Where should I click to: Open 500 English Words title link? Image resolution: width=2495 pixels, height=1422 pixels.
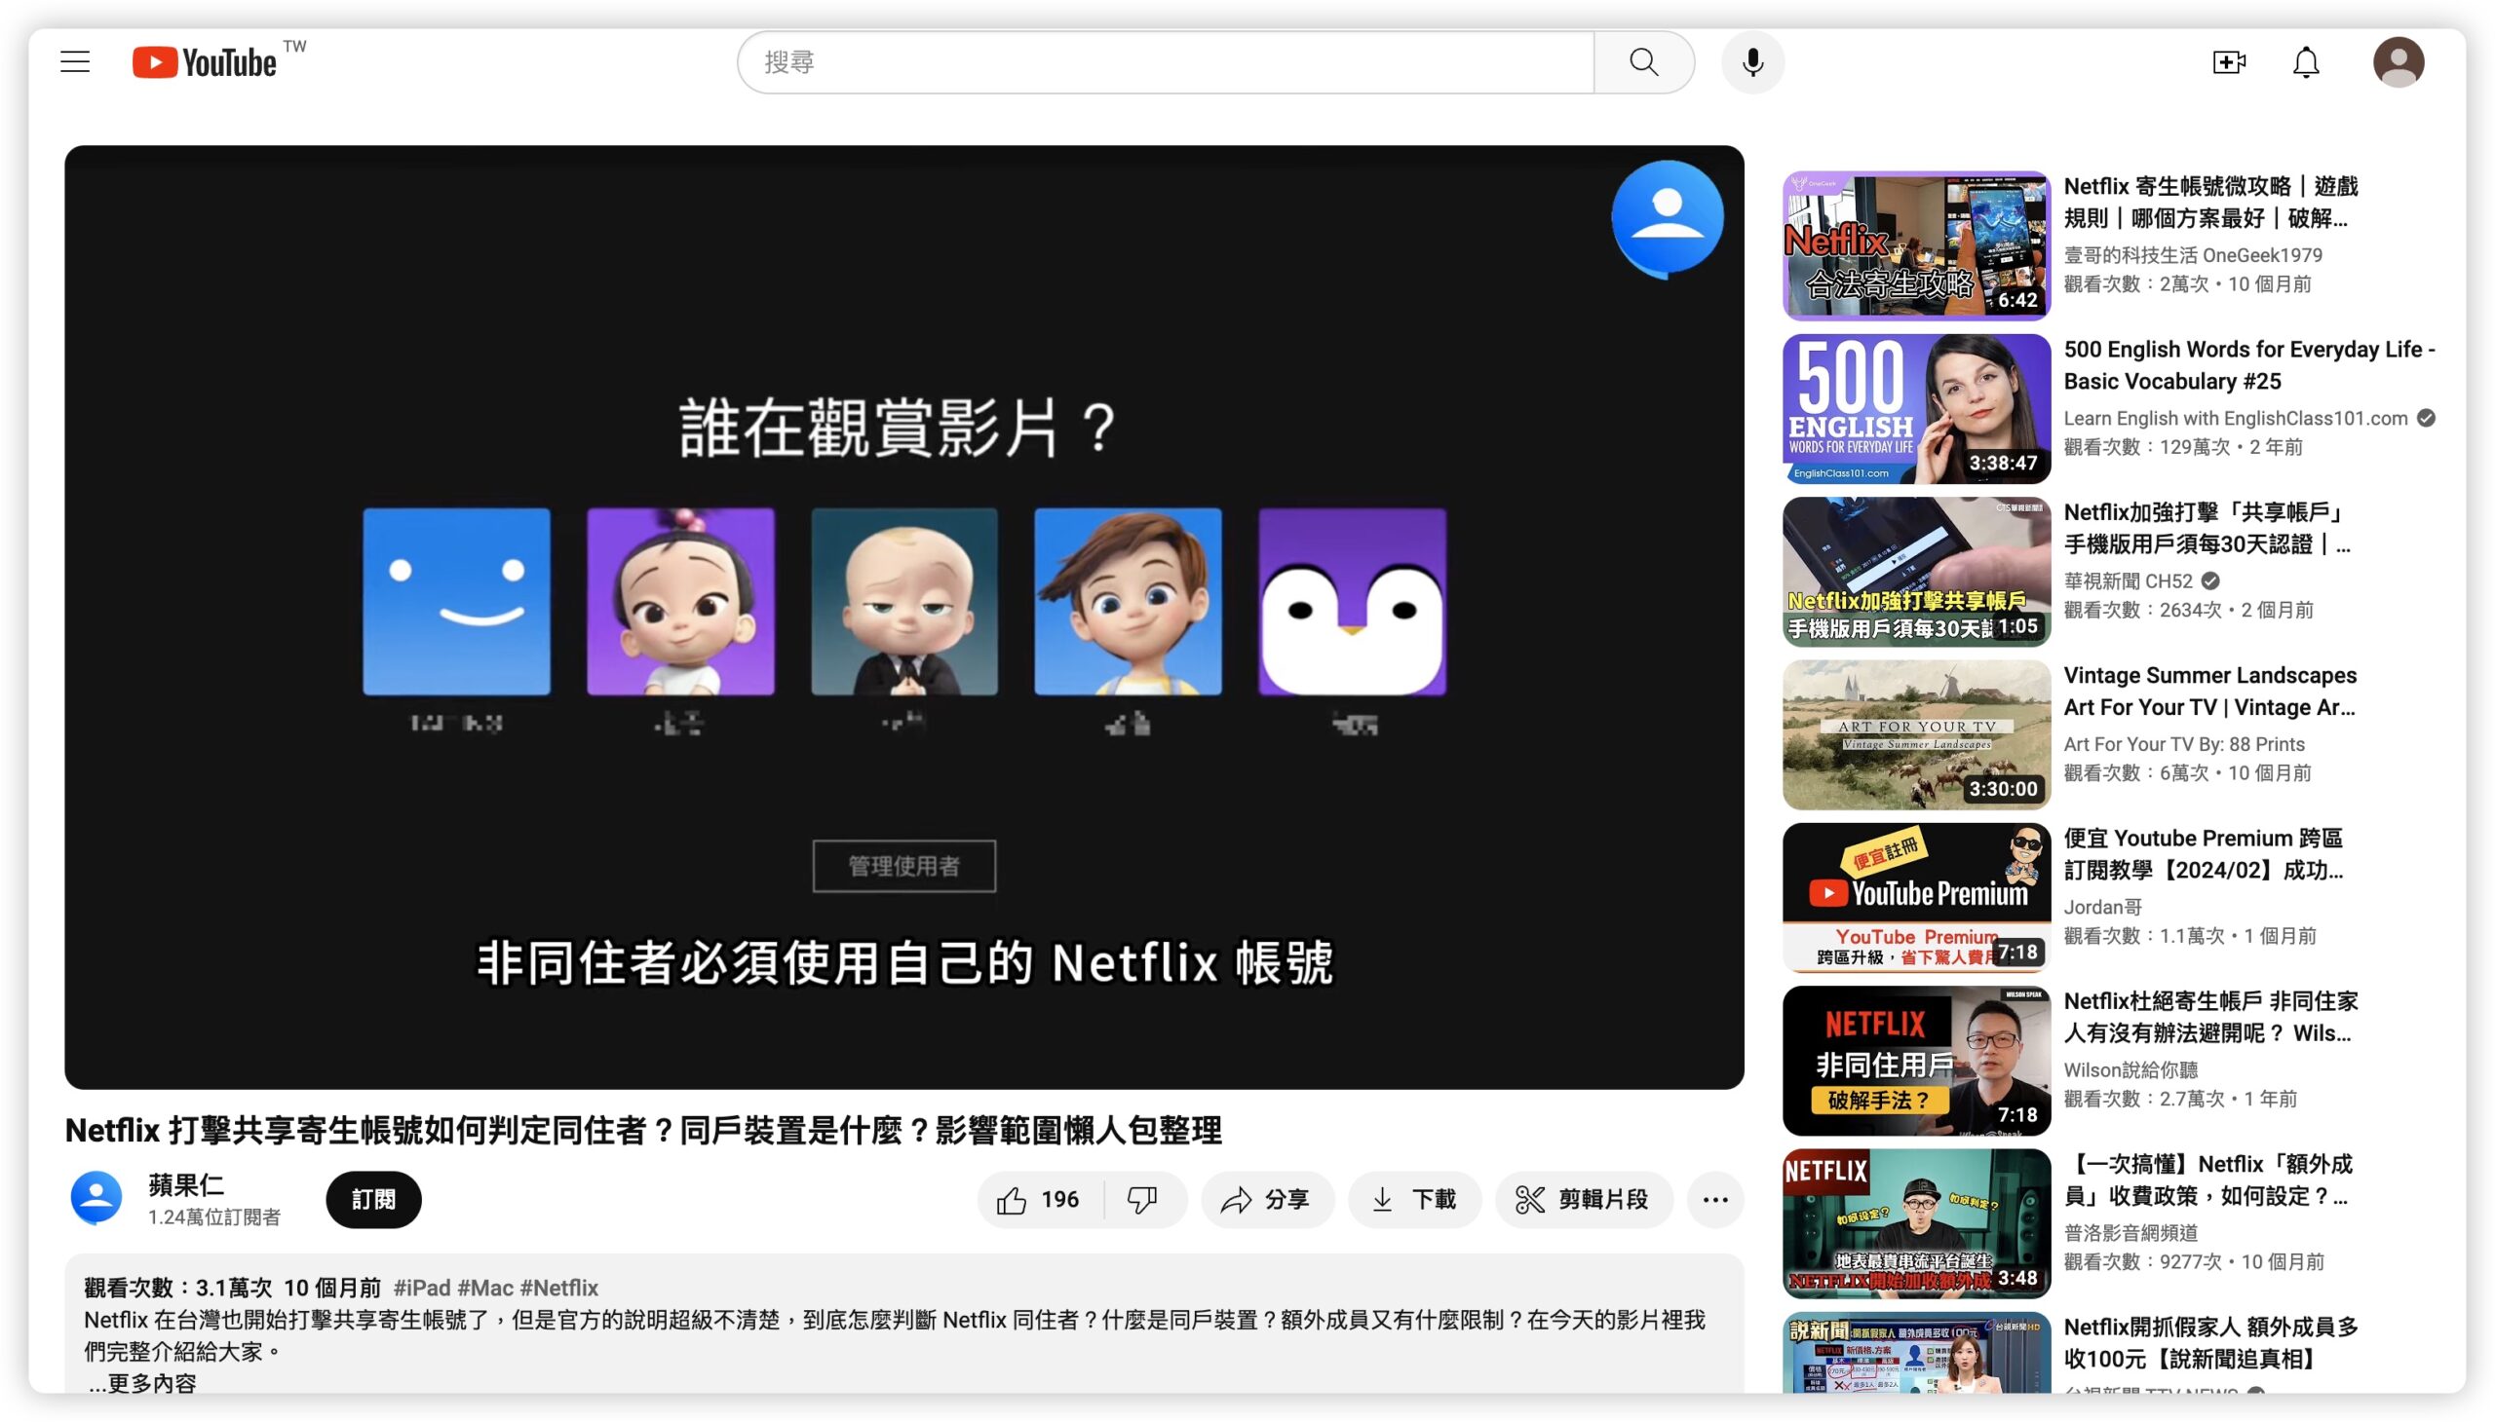pos(2247,365)
